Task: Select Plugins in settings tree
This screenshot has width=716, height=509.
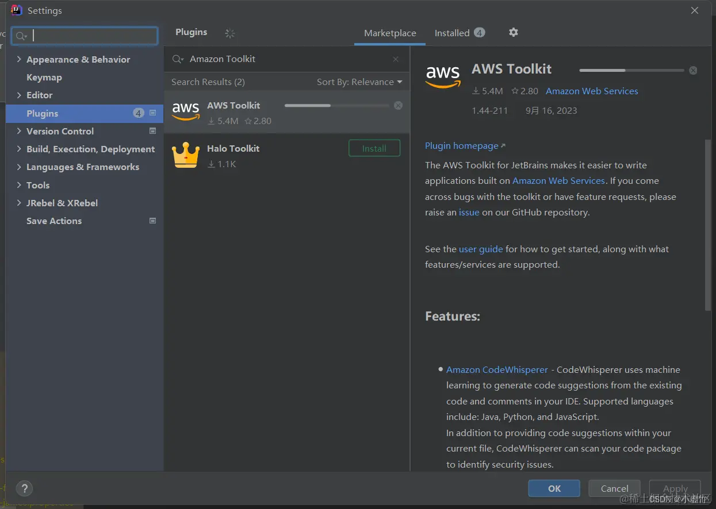Action: (x=85, y=113)
